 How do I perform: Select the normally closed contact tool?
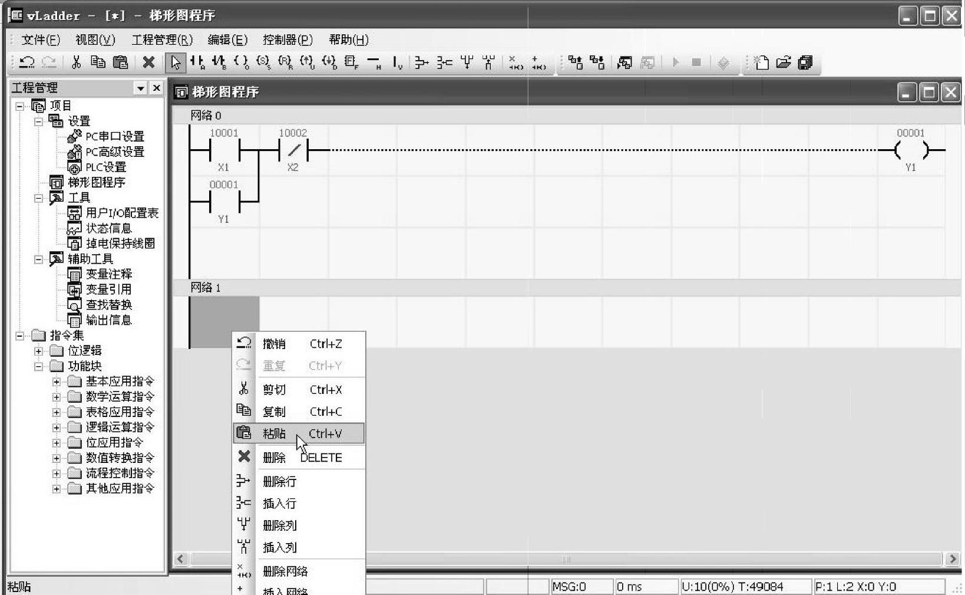[x=219, y=63]
